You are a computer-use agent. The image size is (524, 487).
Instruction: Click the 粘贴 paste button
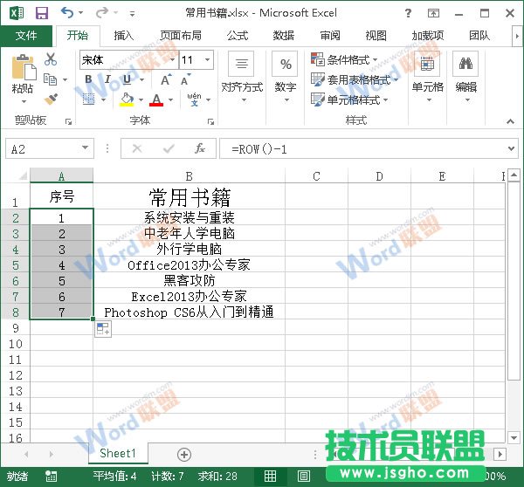(23, 75)
